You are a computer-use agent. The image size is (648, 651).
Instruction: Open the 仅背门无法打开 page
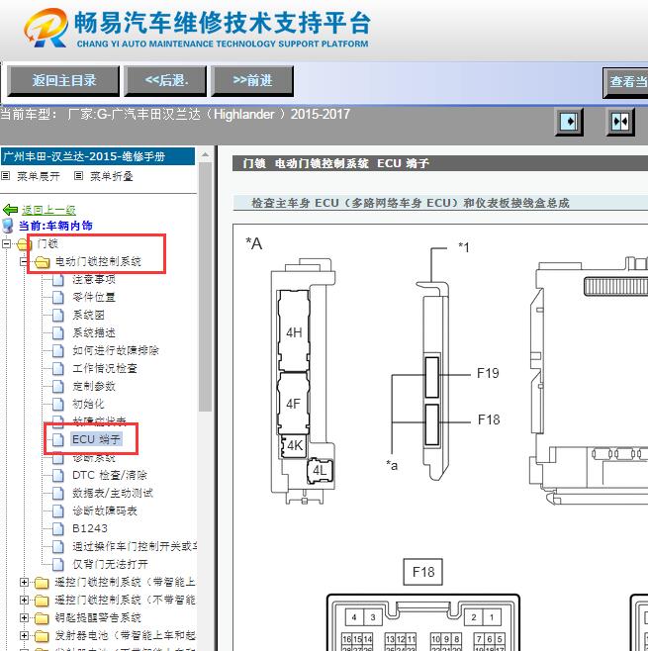click(110, 564)
